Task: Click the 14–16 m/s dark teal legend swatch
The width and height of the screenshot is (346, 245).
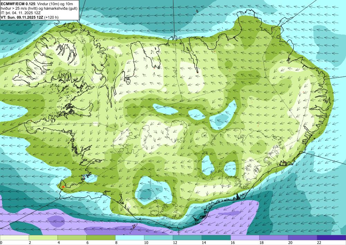Action: pyautogui.click(x=216, y=238)
